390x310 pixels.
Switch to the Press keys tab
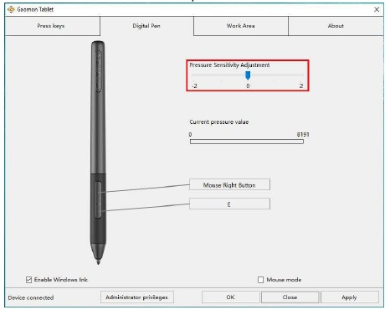[53, 26]
